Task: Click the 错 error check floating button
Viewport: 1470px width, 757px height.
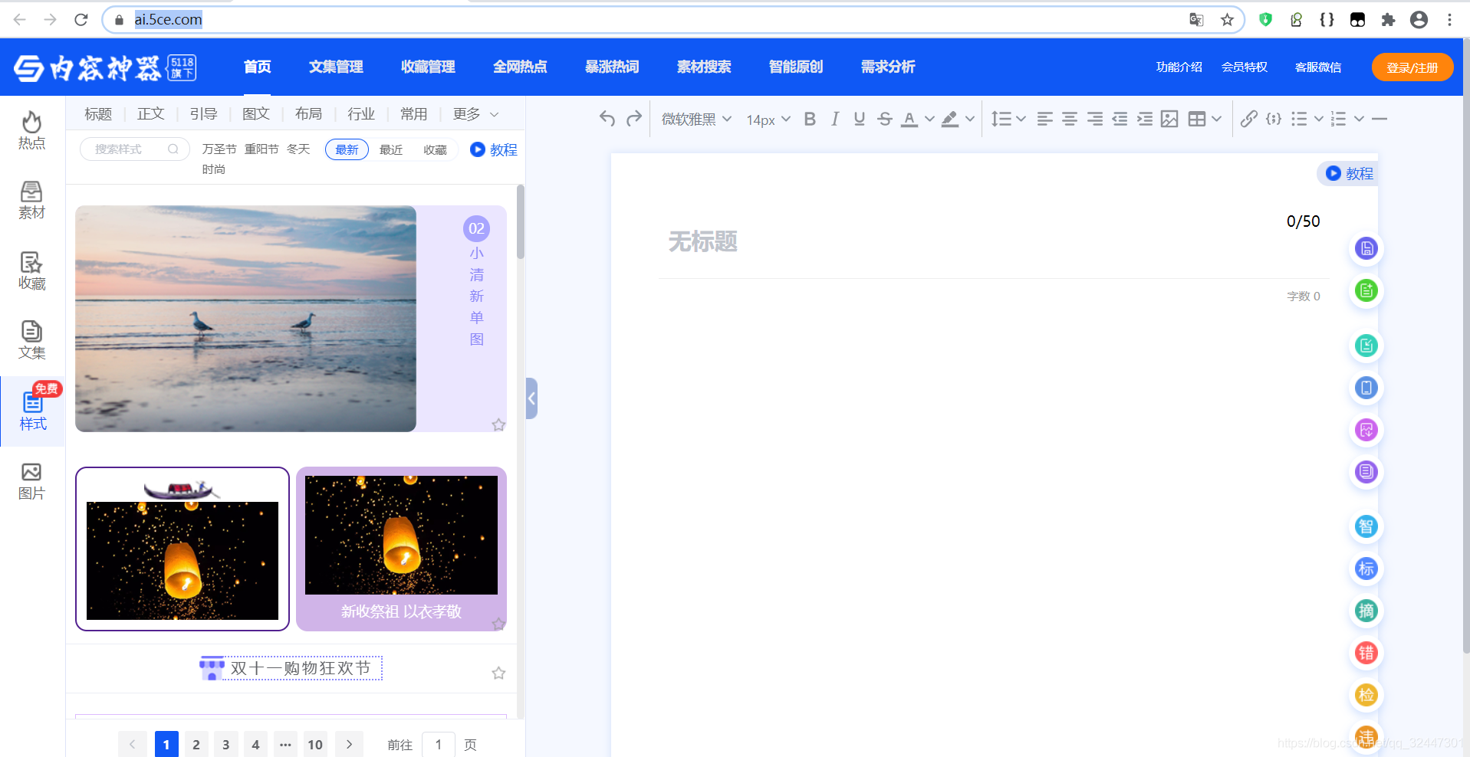Action: click(1366, 653)
